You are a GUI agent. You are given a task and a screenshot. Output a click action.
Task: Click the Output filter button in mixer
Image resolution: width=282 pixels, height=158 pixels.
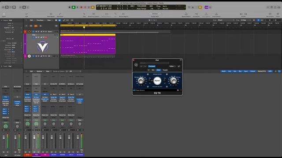tap(252, 71)
